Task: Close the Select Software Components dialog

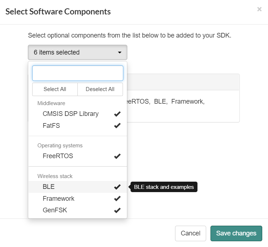Action: [x=259, y=9]
